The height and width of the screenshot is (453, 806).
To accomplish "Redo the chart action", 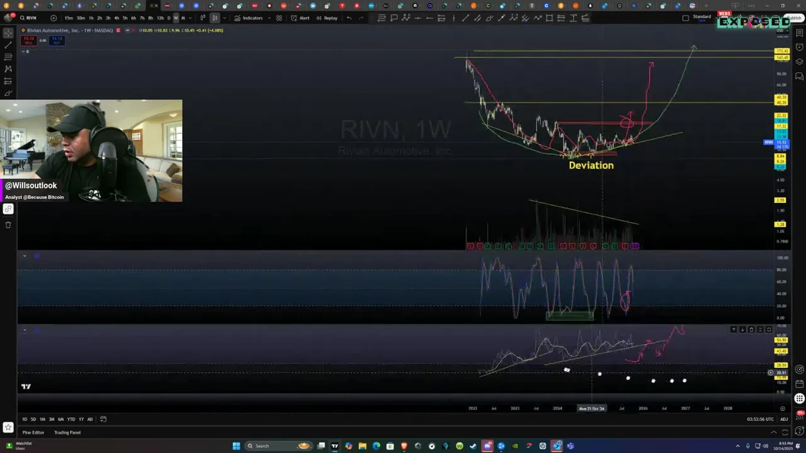I will click(361, 18).
